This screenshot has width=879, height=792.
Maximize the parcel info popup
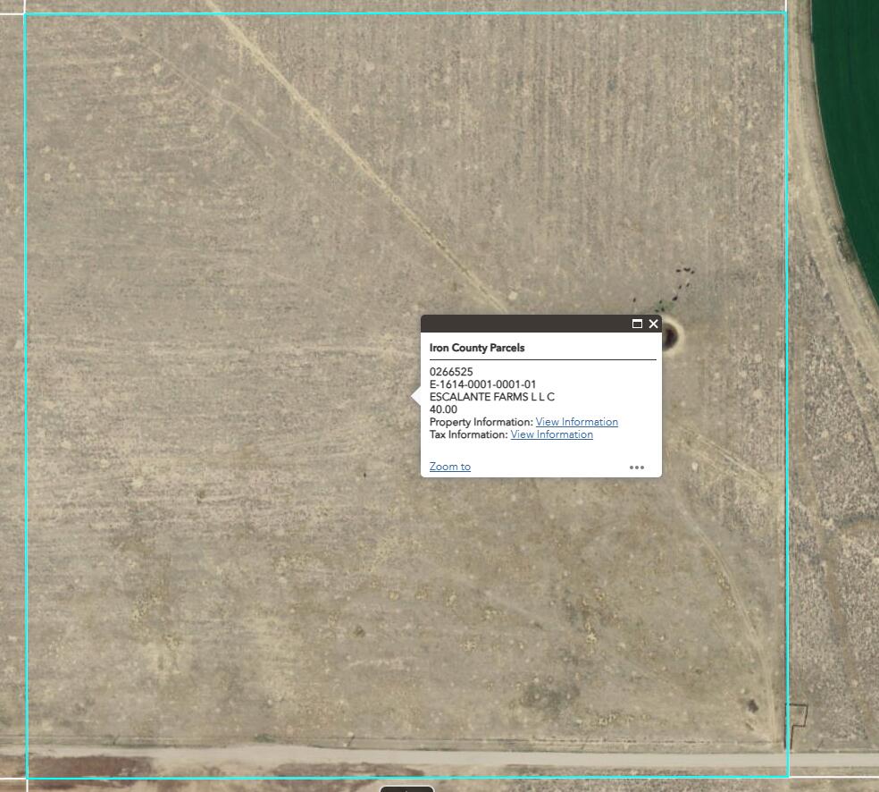coord(637,324)
